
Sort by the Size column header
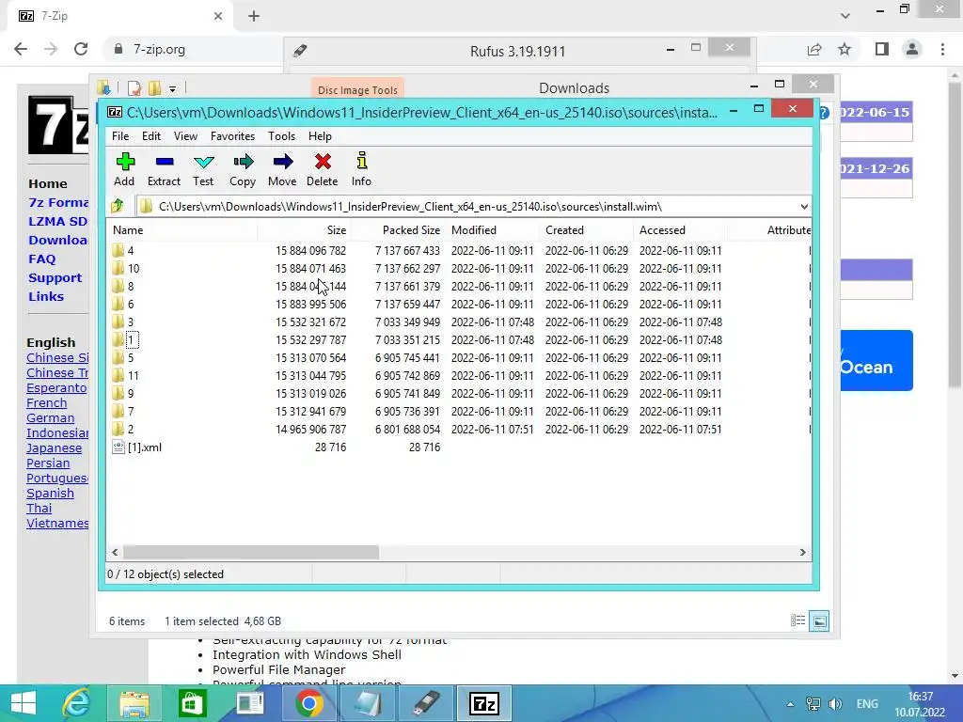coord(304,230)
